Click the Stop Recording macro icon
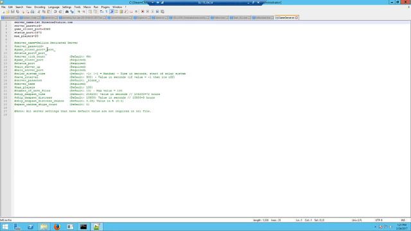 tap(147, 12)
